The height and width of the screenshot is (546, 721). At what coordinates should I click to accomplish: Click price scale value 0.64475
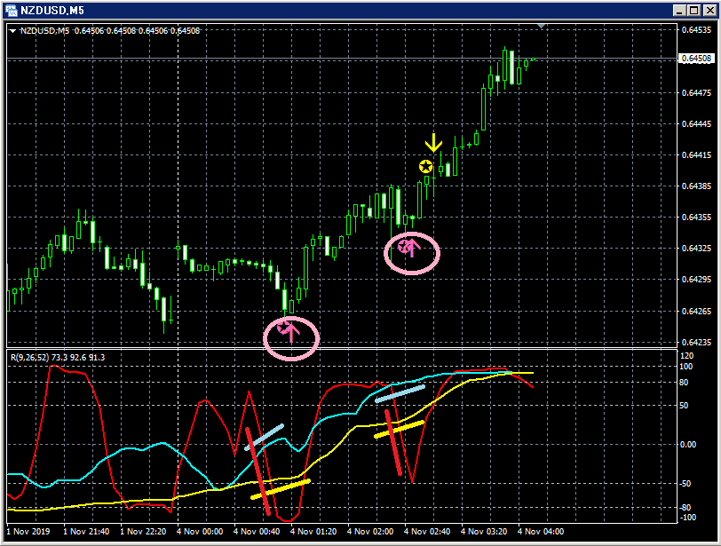(x=696, y=93)
